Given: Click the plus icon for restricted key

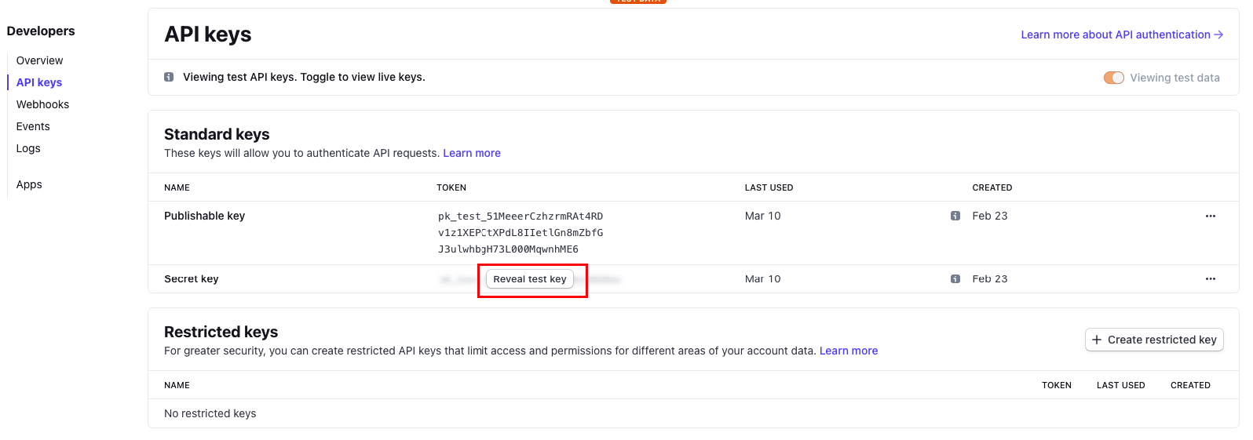Looking at the screenshot, I should (1097, 340).
